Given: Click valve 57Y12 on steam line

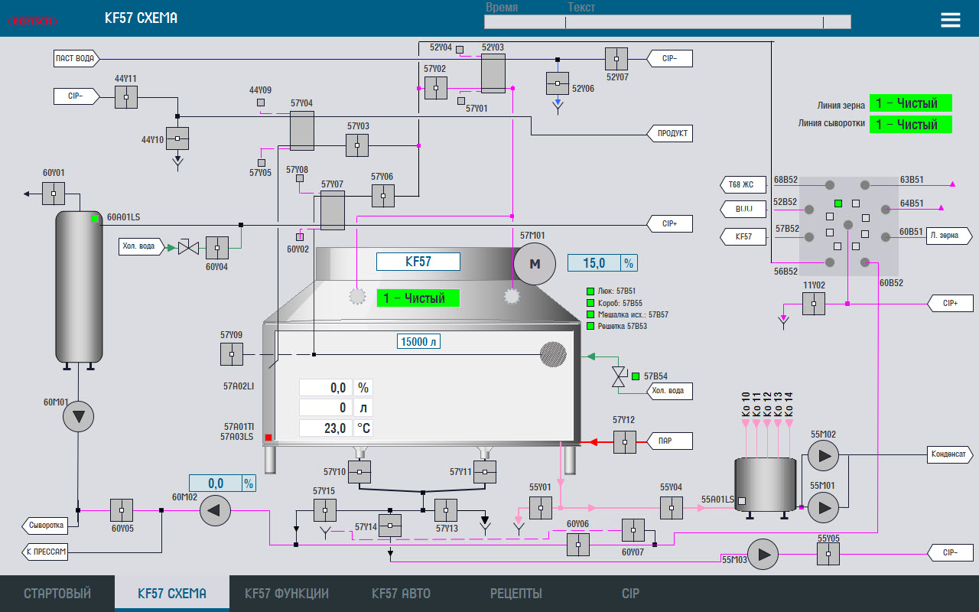Looking at the screenshot, I should click(x=624, y=441).
